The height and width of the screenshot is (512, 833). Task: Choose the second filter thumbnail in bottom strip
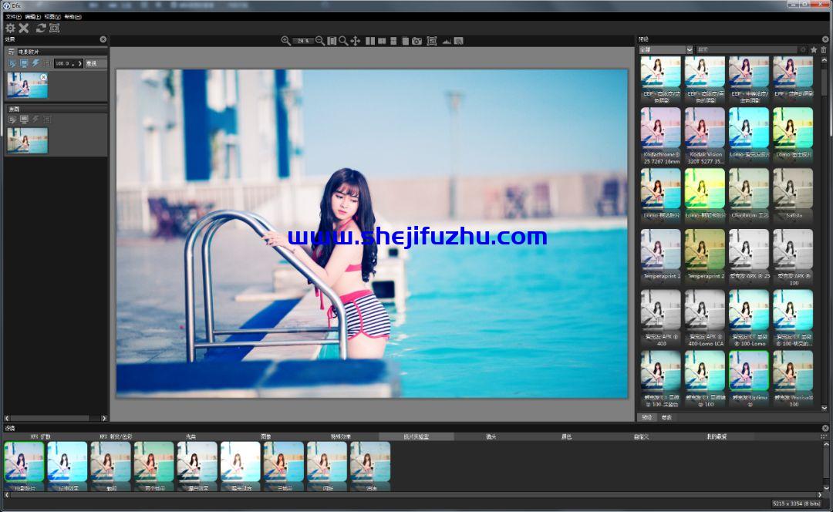tap(67, 462)
